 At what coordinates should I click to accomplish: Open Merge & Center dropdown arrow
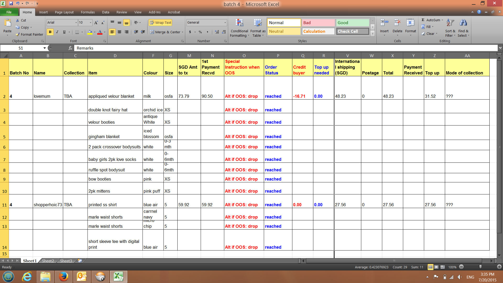[183, 32]
